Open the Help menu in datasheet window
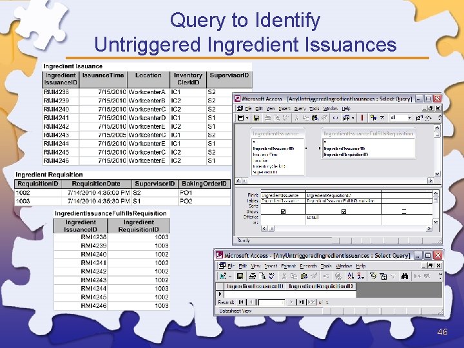 point(361,266)
